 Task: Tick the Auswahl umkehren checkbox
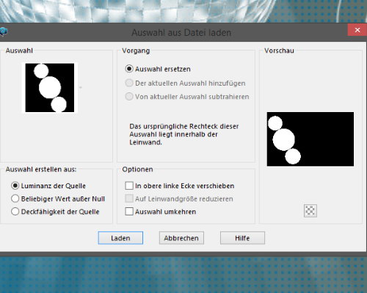pos(129,212)
